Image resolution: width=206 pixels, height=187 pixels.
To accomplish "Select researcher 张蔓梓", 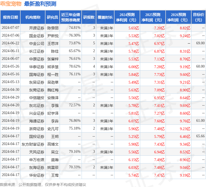I will pyautogui.click(x=53, y=59).
